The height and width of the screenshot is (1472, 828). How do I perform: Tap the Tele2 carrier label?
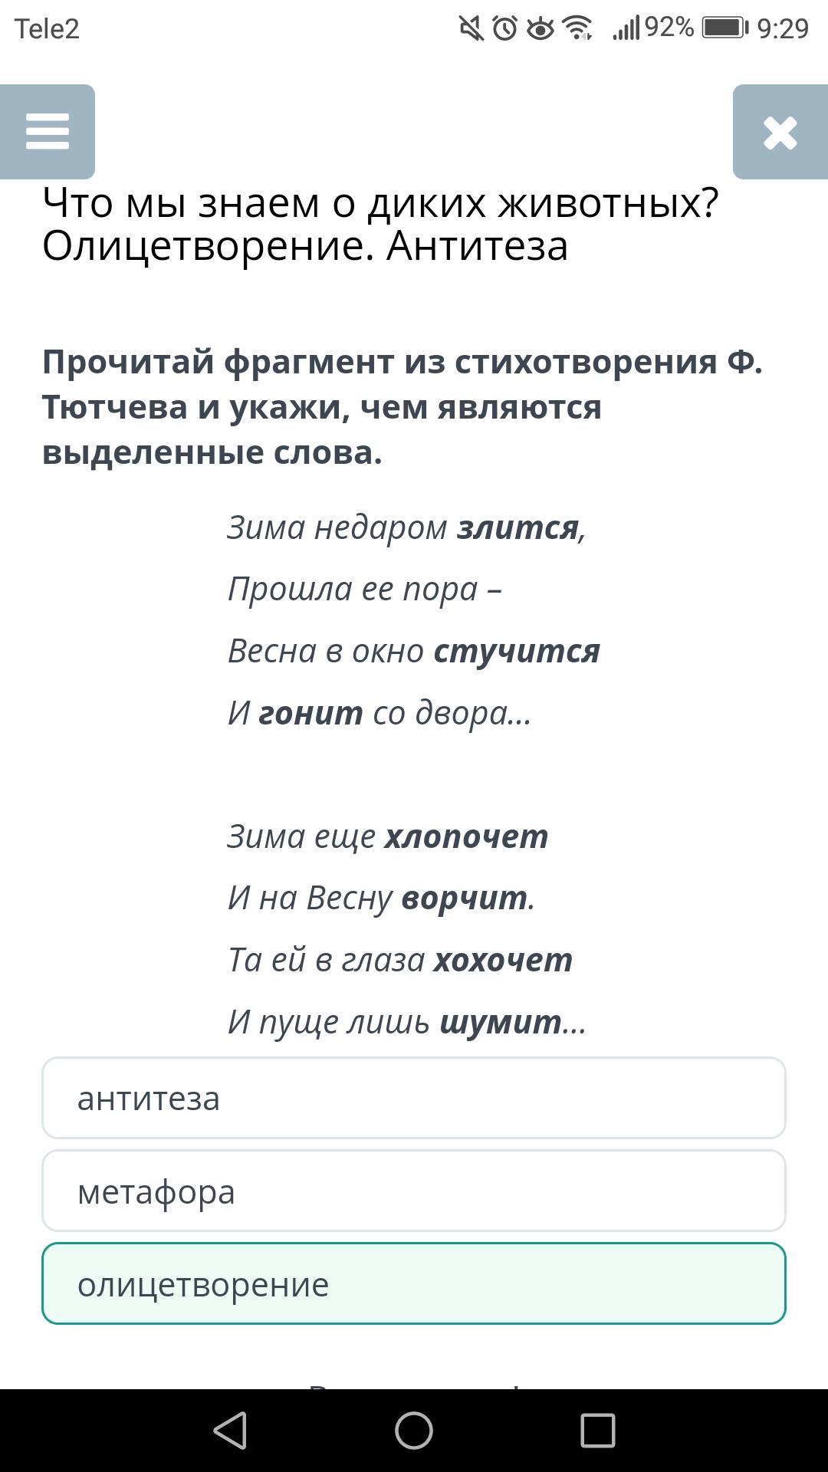pyautogui.click(x=47, y=28)
